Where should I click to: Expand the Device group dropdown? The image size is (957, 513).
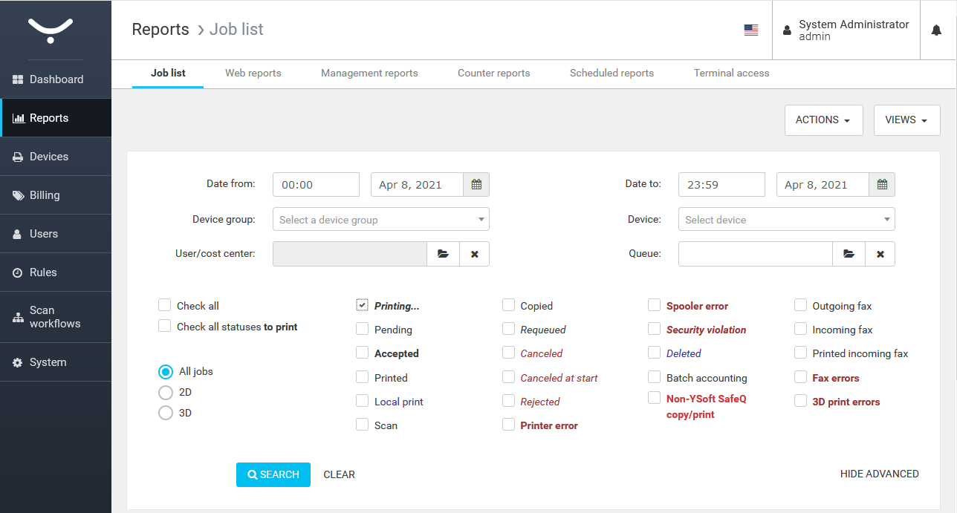(x=380, y=220)
